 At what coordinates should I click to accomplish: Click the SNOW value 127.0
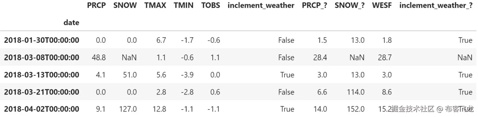click(x=128, y=109)
